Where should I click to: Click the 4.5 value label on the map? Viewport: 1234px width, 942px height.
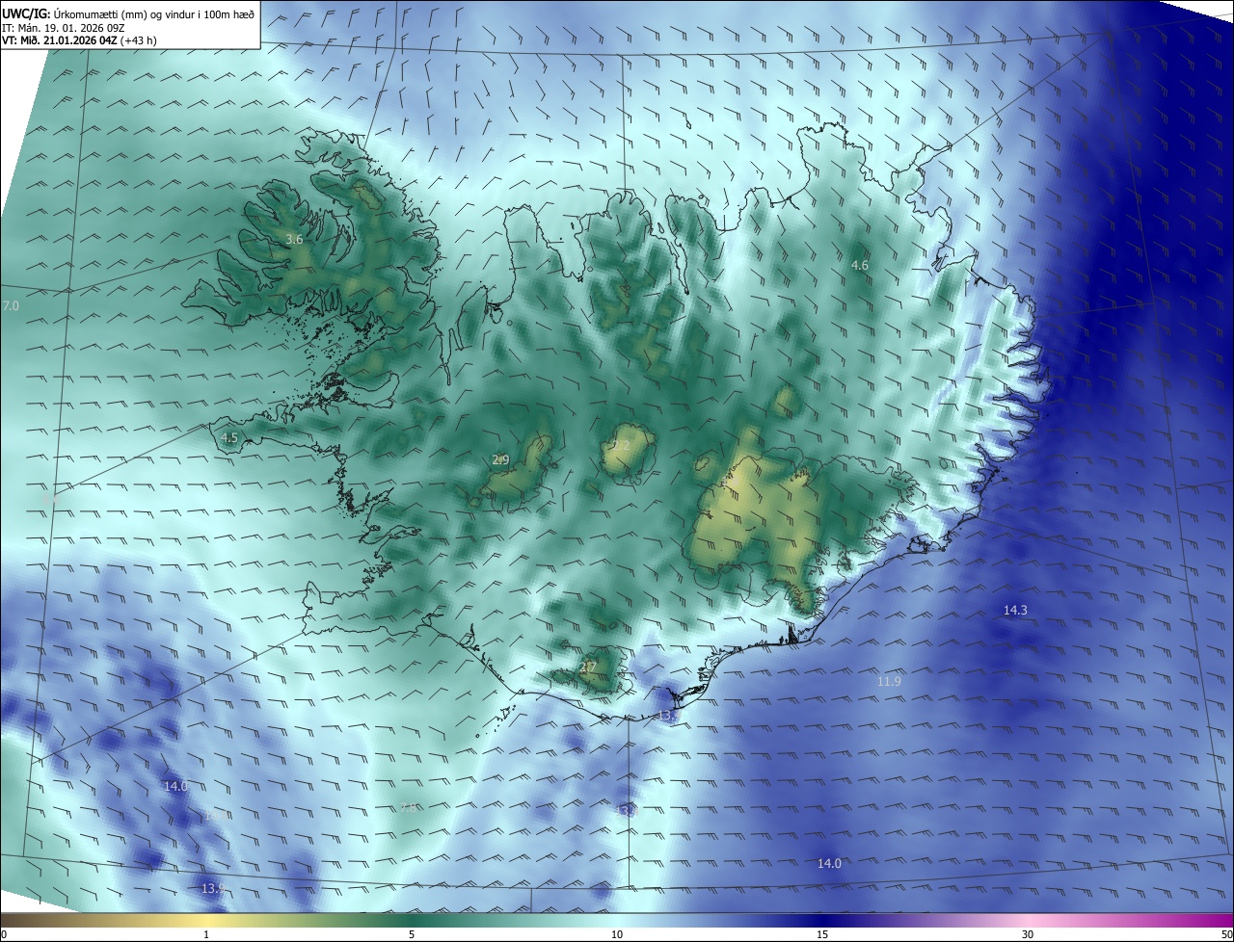(x=229, y=437)
